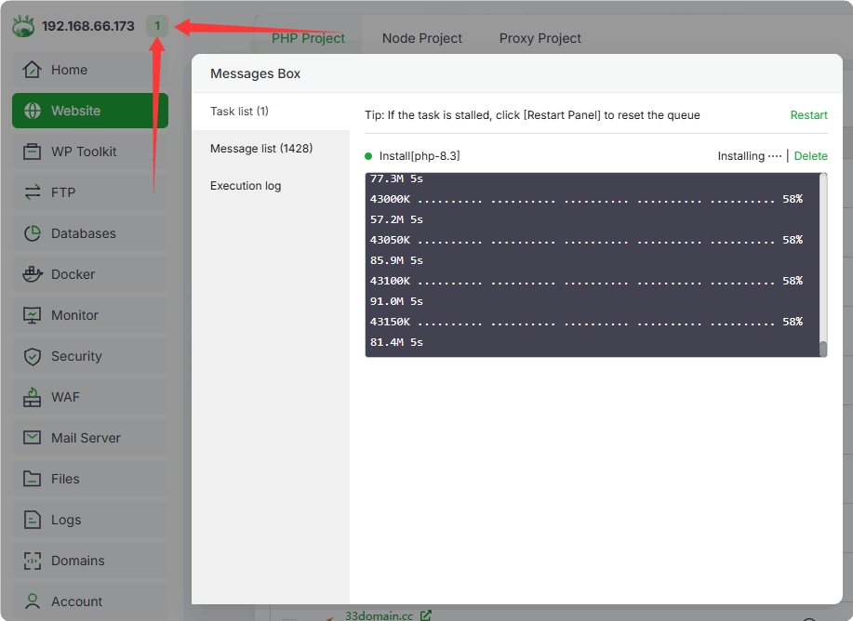Click the WAF firewall icon
Screen dimensions: 853x621
coord(33,397)
